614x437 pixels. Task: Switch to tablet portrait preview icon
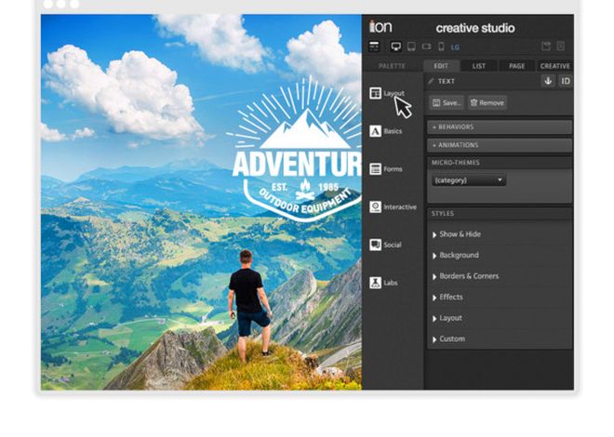click(411, 46)
